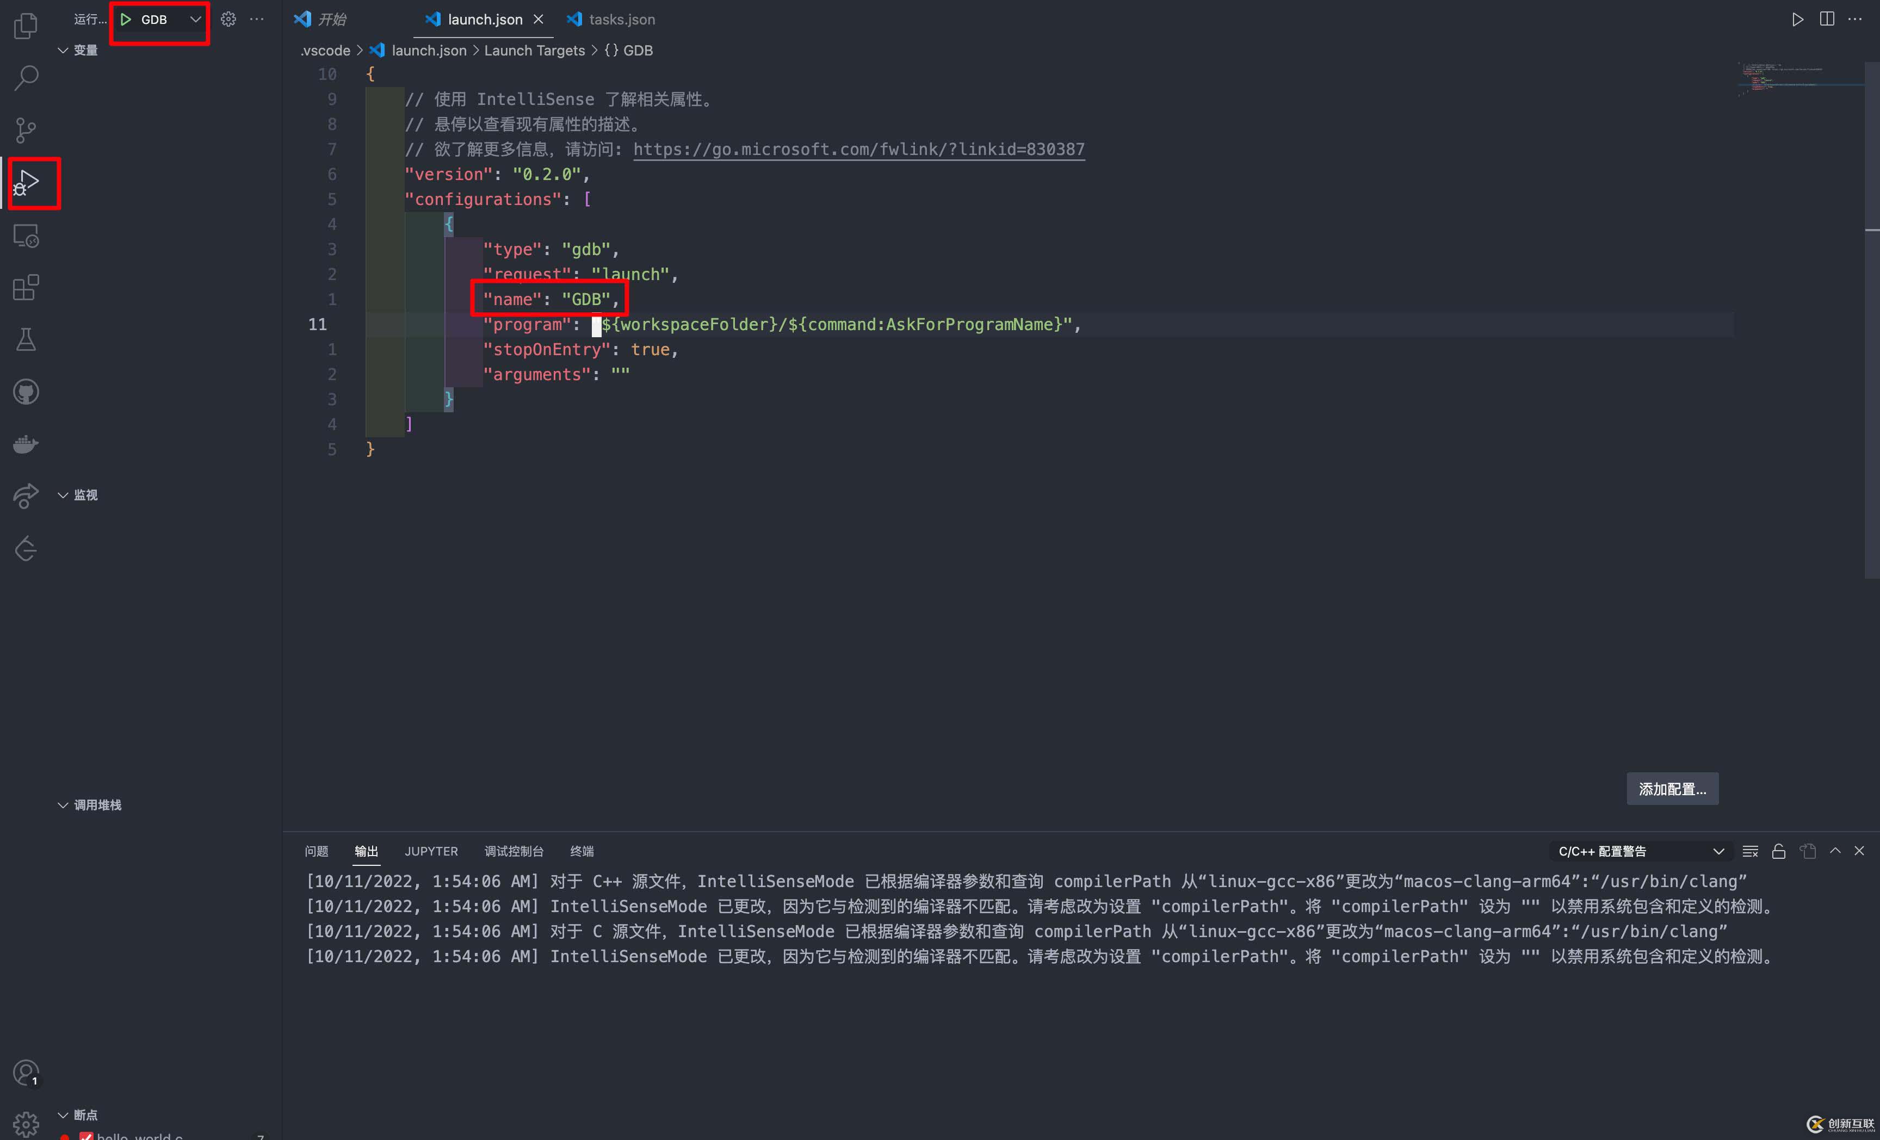Open the C/C++ 配置警告 output channel dropdown
Viewport: 1880px width, 1140px height.
pyautogui.click(x=1641, y=851)
